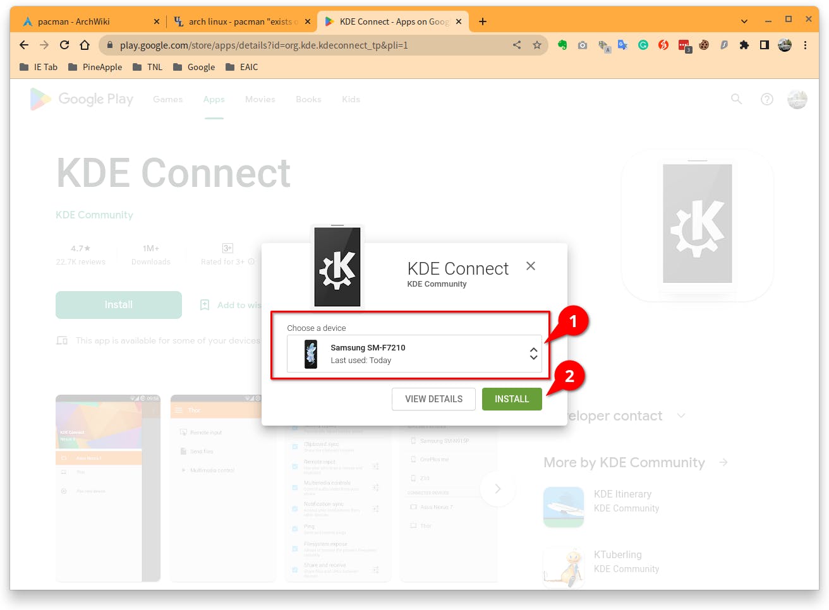Open the PineApple bookmarks folder

click(95, 67)
